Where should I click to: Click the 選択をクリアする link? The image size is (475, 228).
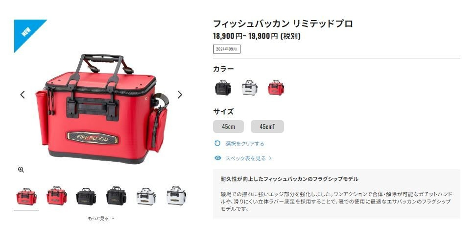(245, 143)
